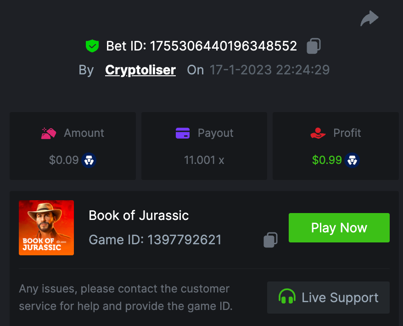Click the green headset support icon
The image size is (403, 326).
[x=287, y=297]
